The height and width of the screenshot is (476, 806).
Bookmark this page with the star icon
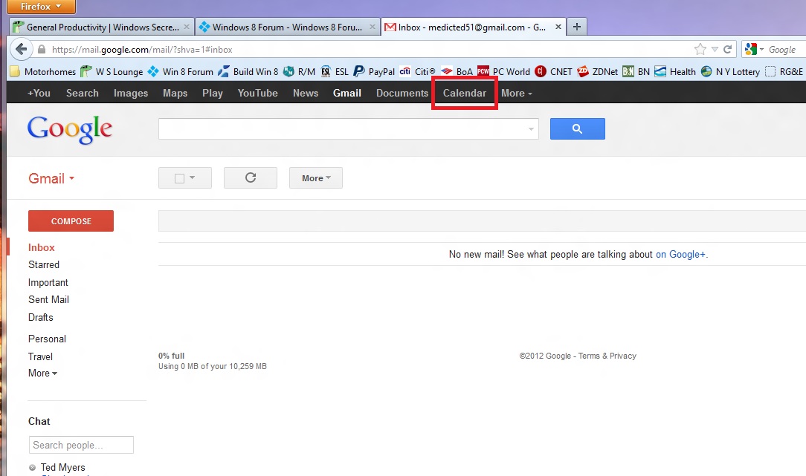700,49
